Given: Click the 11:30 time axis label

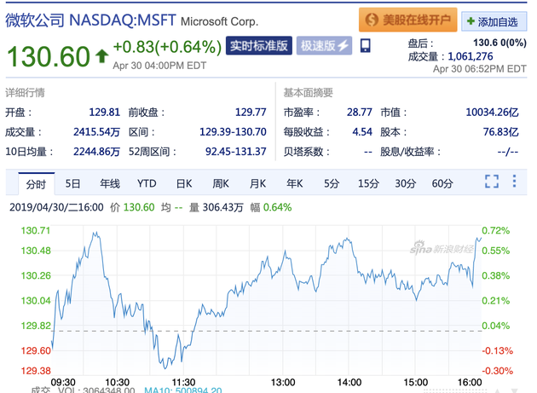Looking at the screenshot, I should click(183, 383).
